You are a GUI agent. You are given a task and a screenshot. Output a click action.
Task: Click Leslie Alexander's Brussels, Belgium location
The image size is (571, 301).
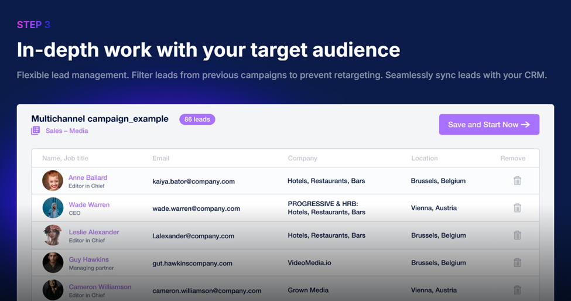click(x=439, y=235)
